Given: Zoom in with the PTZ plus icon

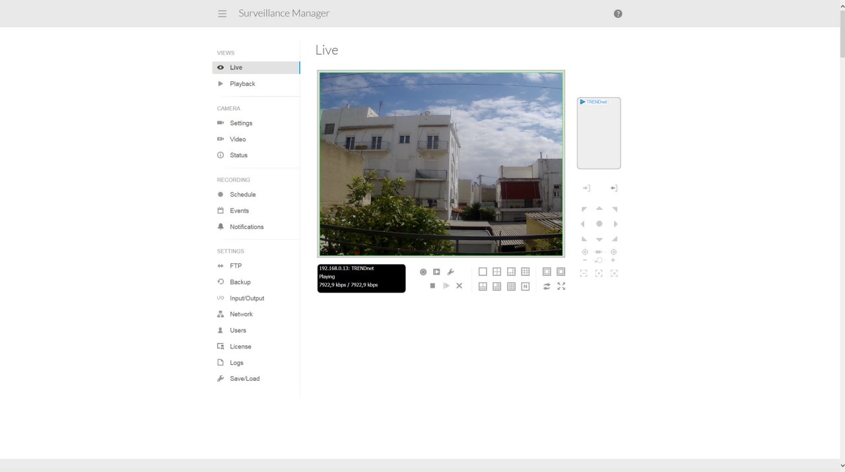Looking at the screenshot, I should (x=613, y=260).
